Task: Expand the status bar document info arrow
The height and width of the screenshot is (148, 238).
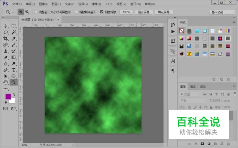Action: click(73, 145)
